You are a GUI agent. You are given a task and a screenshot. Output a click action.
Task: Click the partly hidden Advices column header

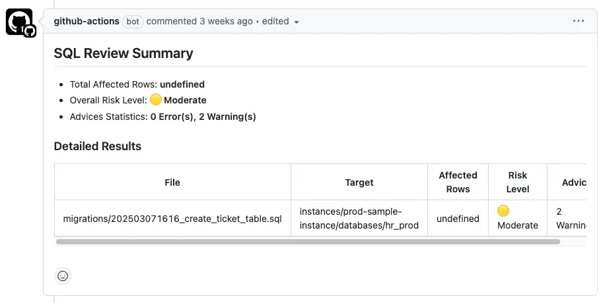(567, 182)
